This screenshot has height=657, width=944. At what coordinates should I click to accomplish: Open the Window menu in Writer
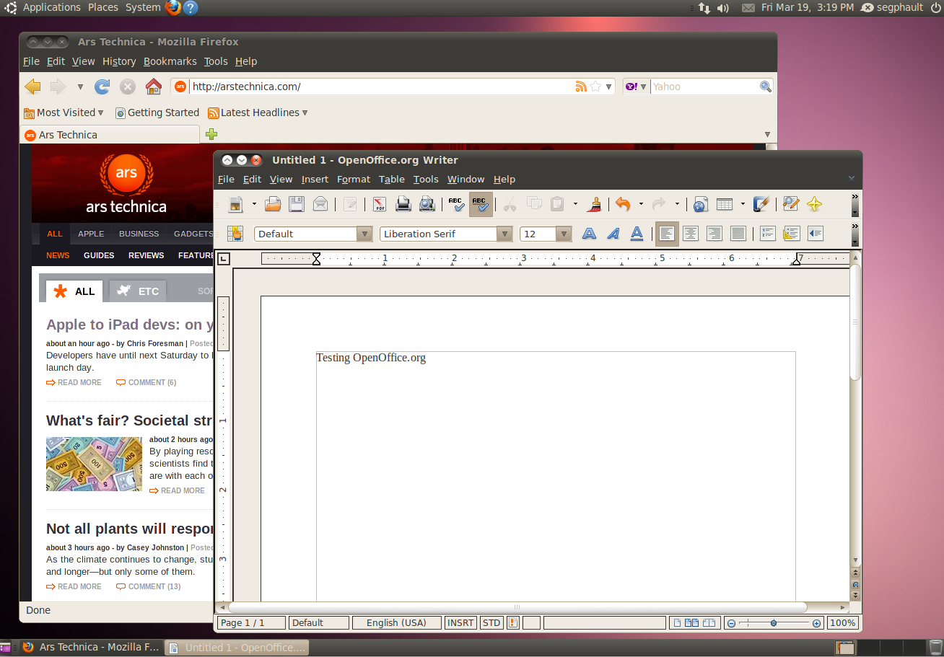click(466, 180)
